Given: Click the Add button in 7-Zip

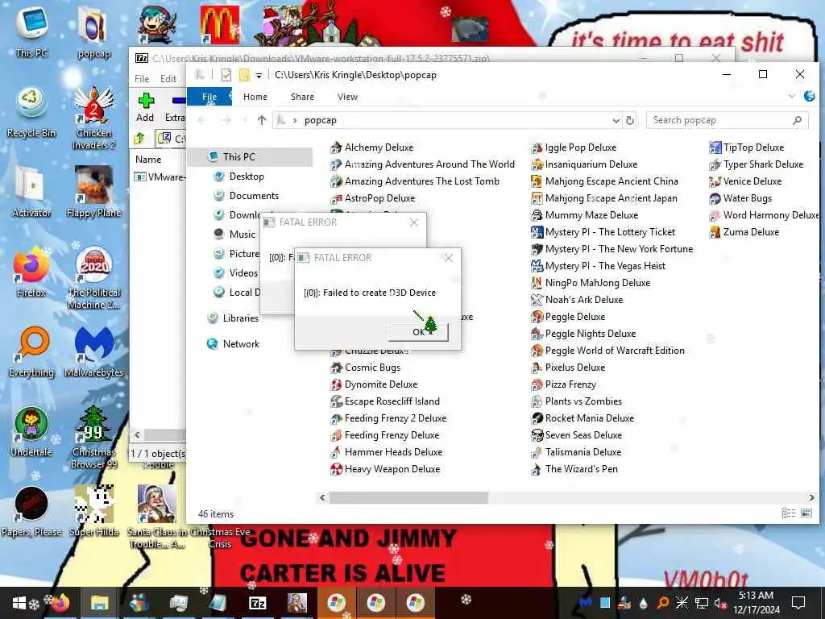Looking at the screenshot, I should (145, 108).
